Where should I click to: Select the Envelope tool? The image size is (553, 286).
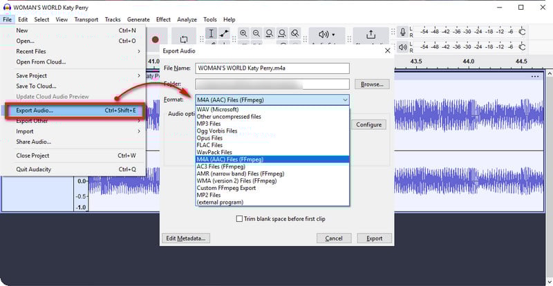pos(224,33)
